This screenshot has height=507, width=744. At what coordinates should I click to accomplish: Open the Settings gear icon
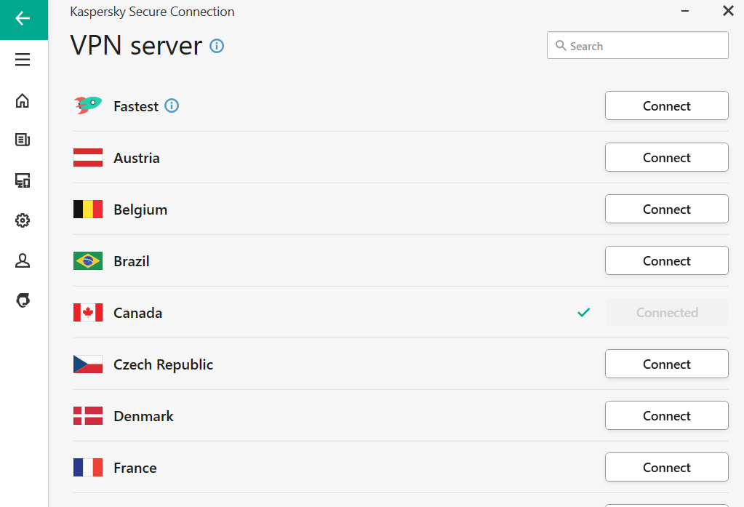pos(23,220)
